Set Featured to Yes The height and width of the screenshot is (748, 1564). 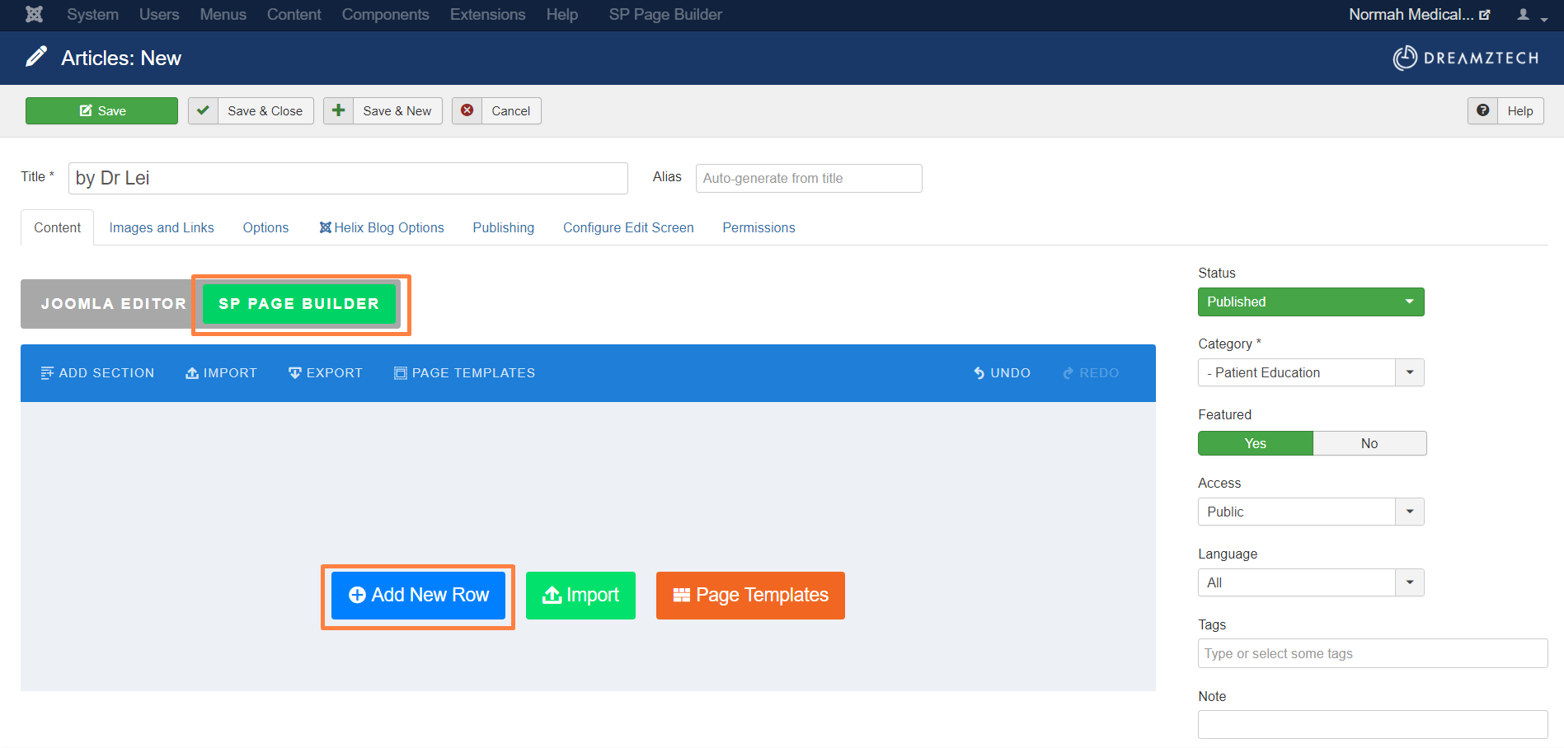pyautogui.click(x=1255, y=443)
